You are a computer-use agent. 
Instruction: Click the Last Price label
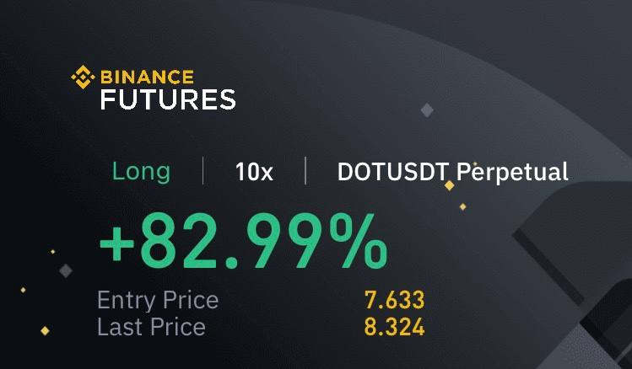click(x=151, y=326)
